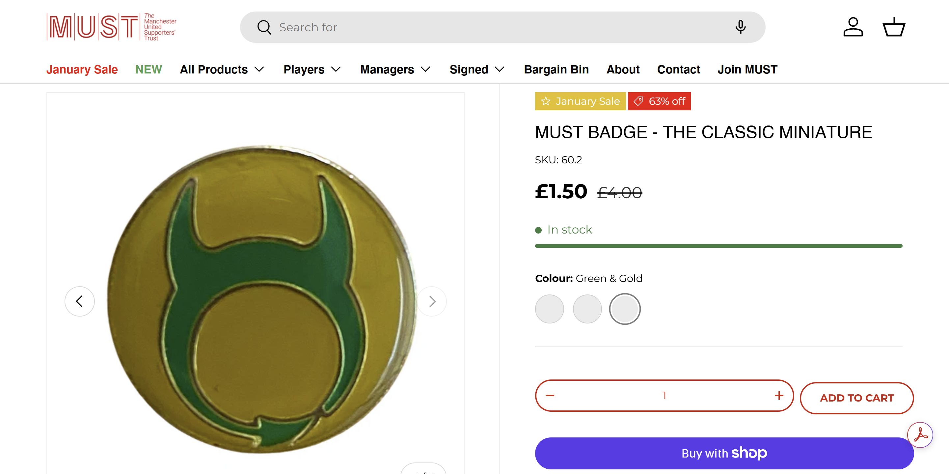Show next product image arrow
Image resolution: width=949 pixels, height=474 pixels.
pos(432,301)
